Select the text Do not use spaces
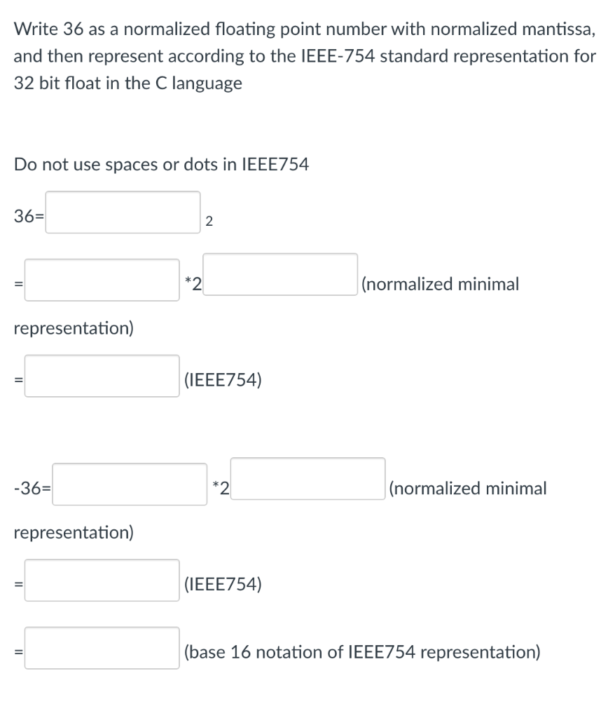Viewport: 608px width, 718px height. click(92, 164)
